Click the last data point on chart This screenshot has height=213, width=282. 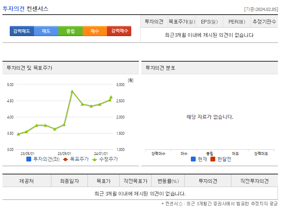111,97
